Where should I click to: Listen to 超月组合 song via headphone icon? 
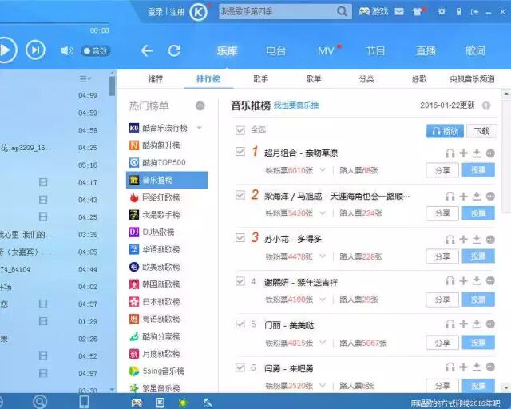point(450,153)
